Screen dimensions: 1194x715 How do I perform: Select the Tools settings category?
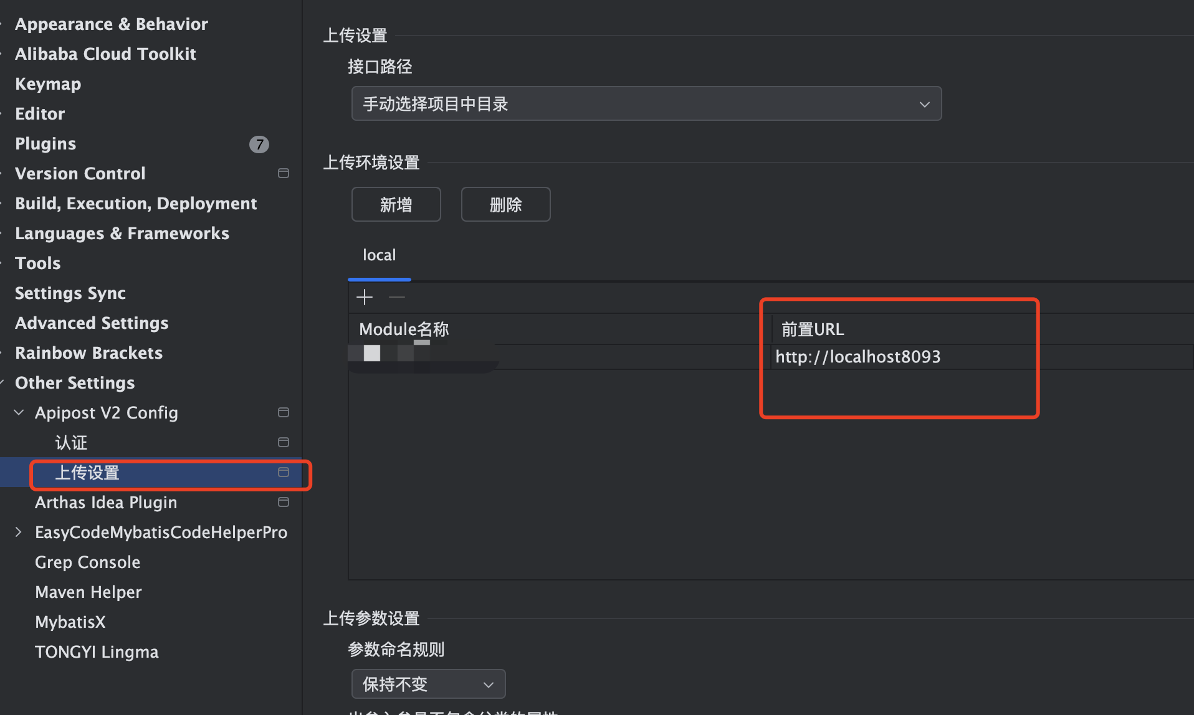coord(37,263)
